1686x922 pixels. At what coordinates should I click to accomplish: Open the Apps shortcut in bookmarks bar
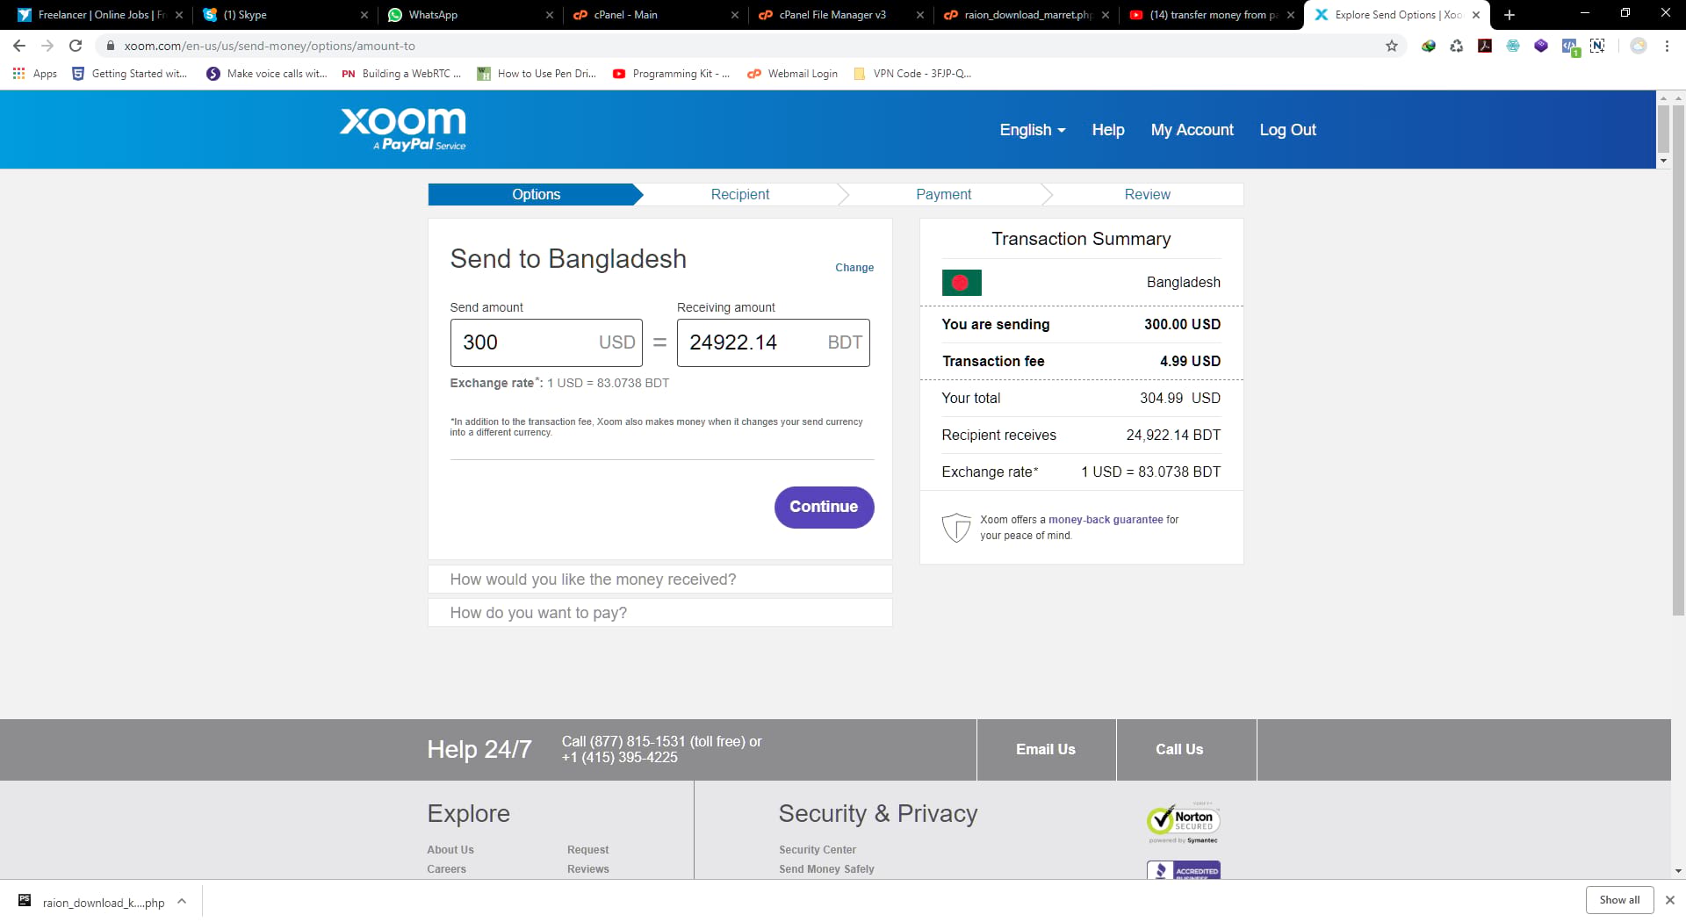(x=35, y=74)
